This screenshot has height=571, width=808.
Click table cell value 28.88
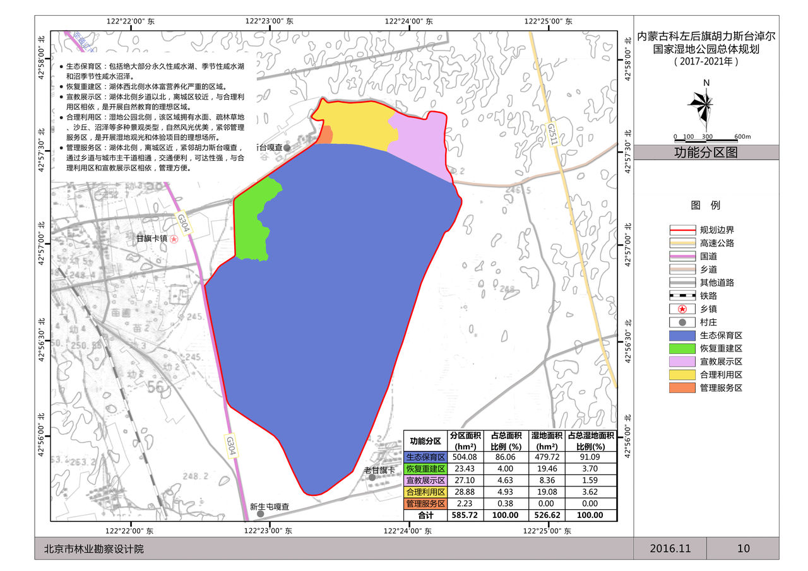[465, 492]
